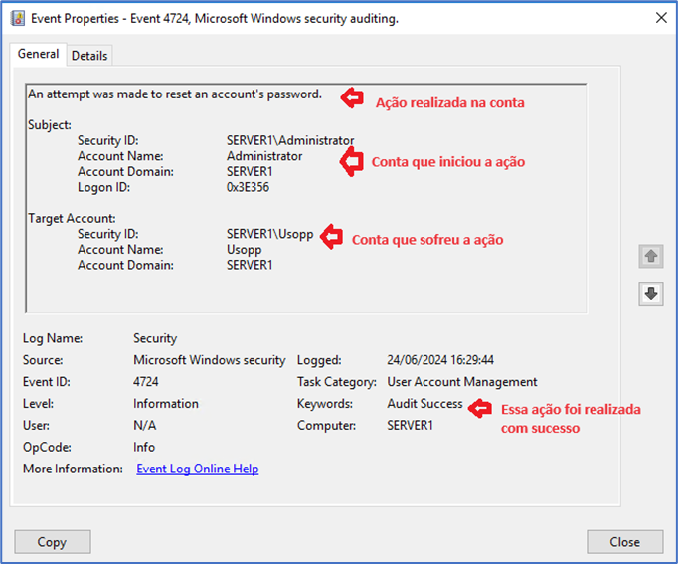Click red arrow beside "Ação realizada na conta"
This screenshot has width=678, height=564.
coord(353,97)
